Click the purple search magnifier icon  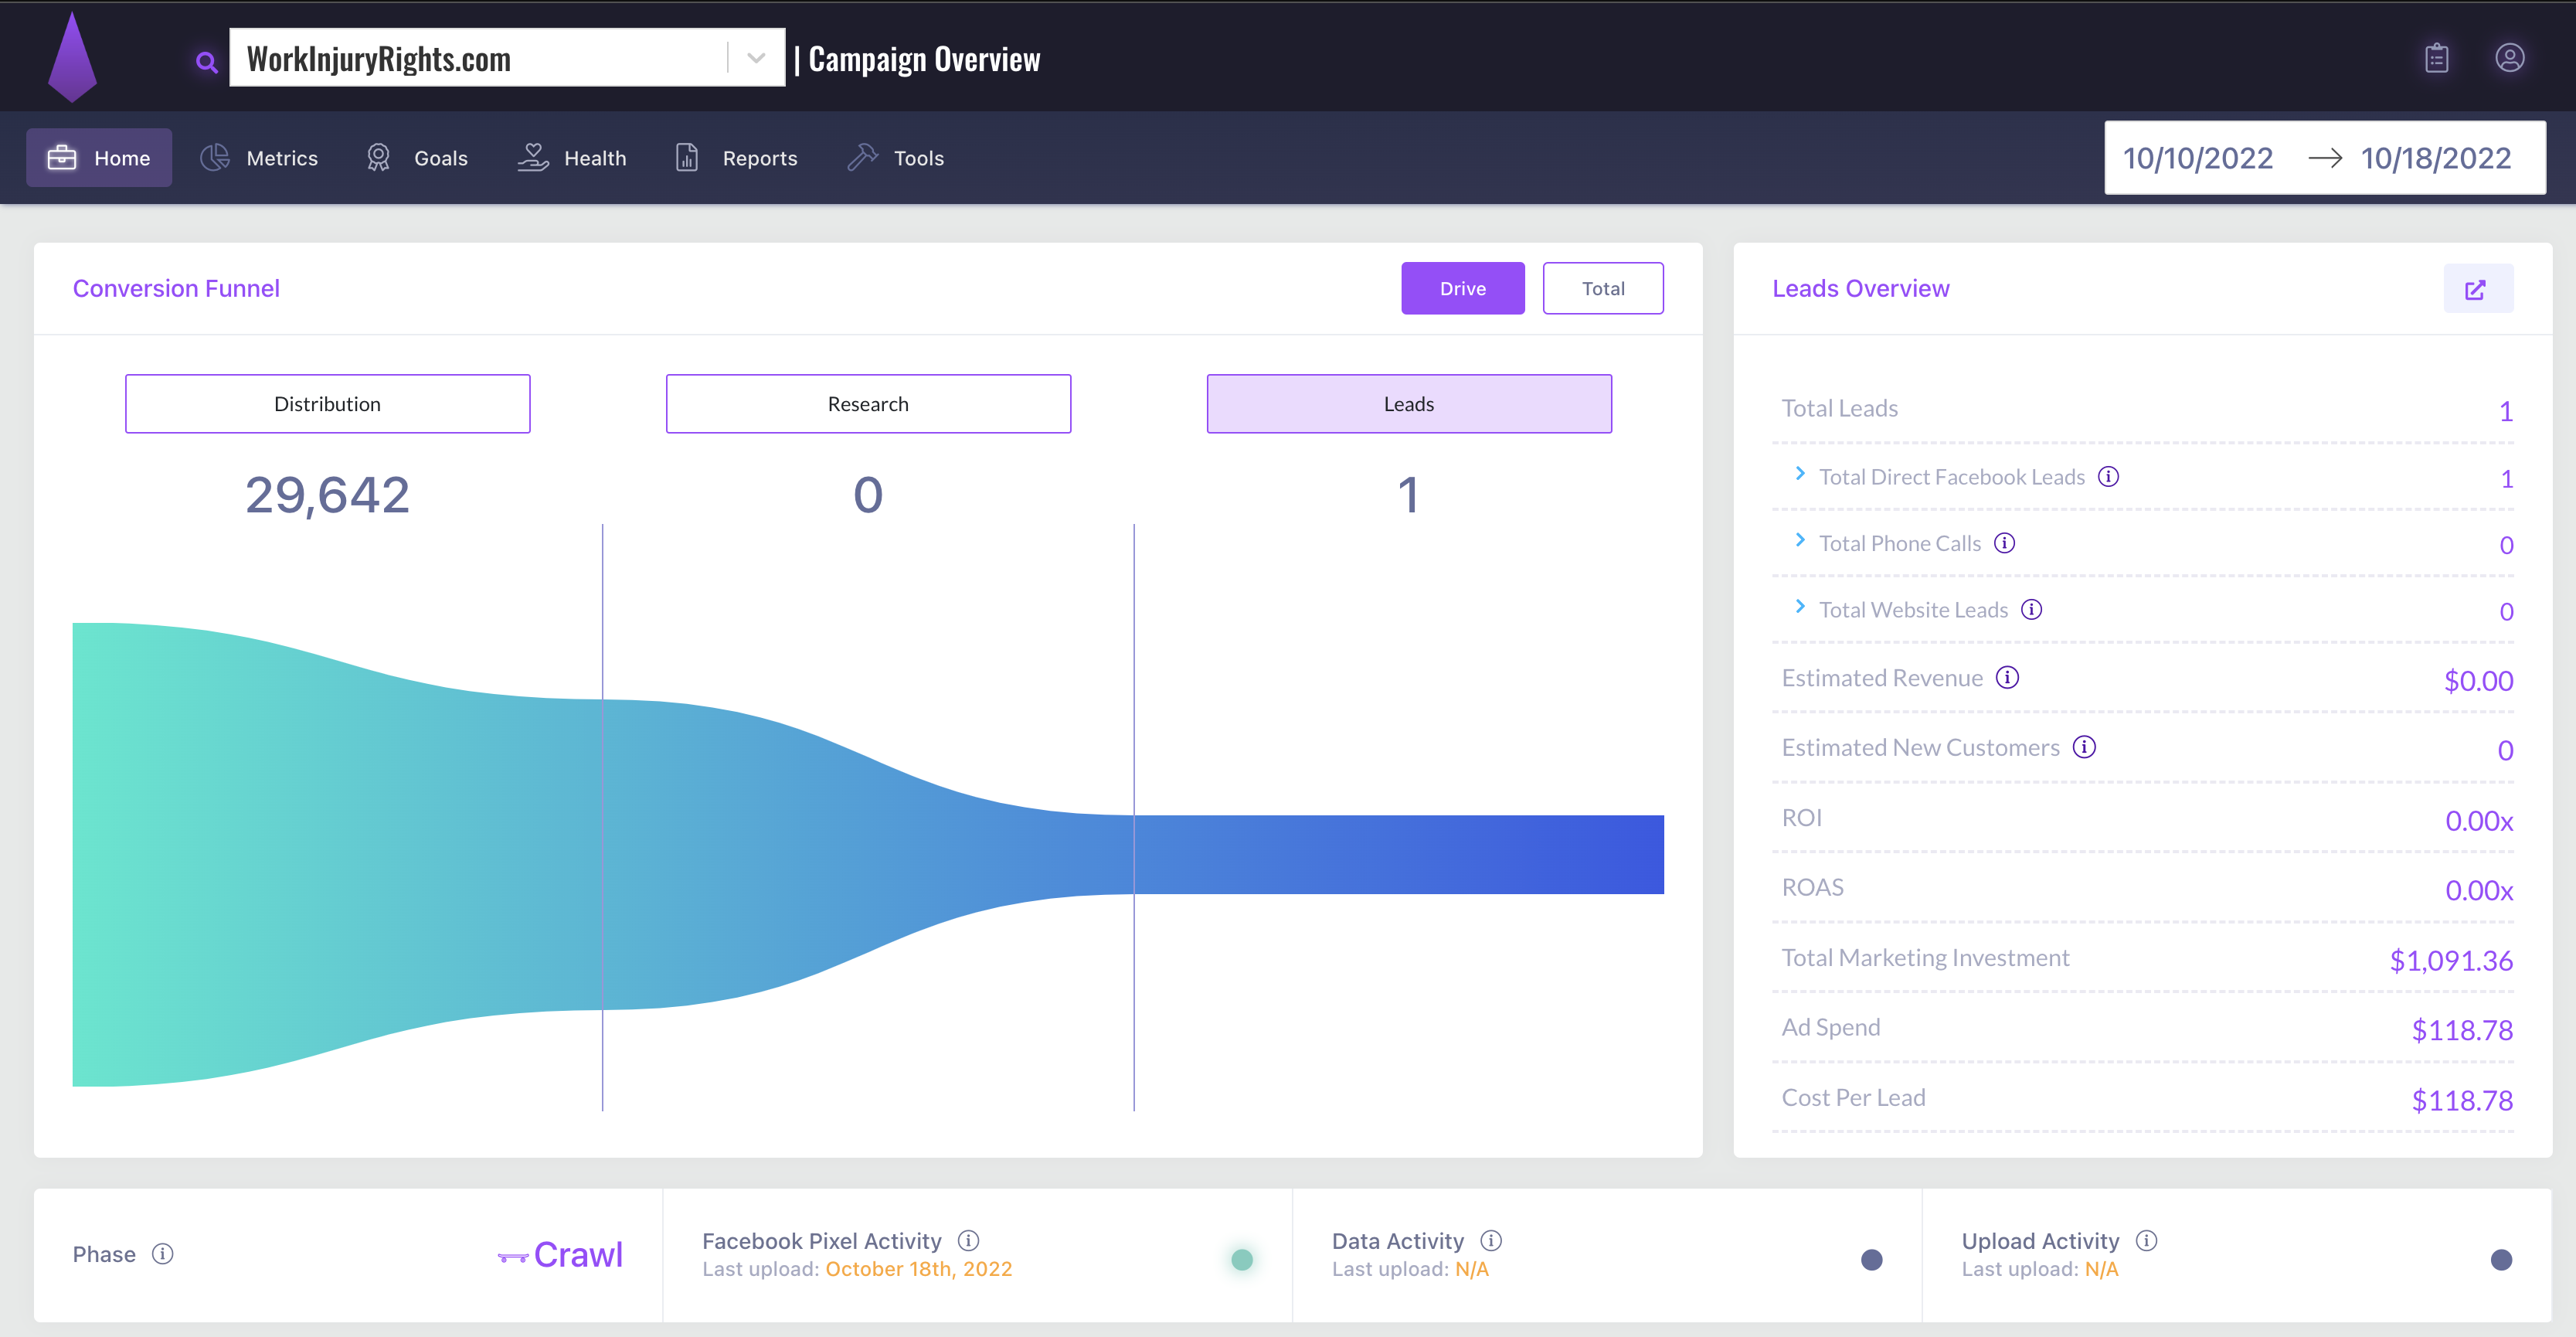pyautogui.click(x=206, y=62)
